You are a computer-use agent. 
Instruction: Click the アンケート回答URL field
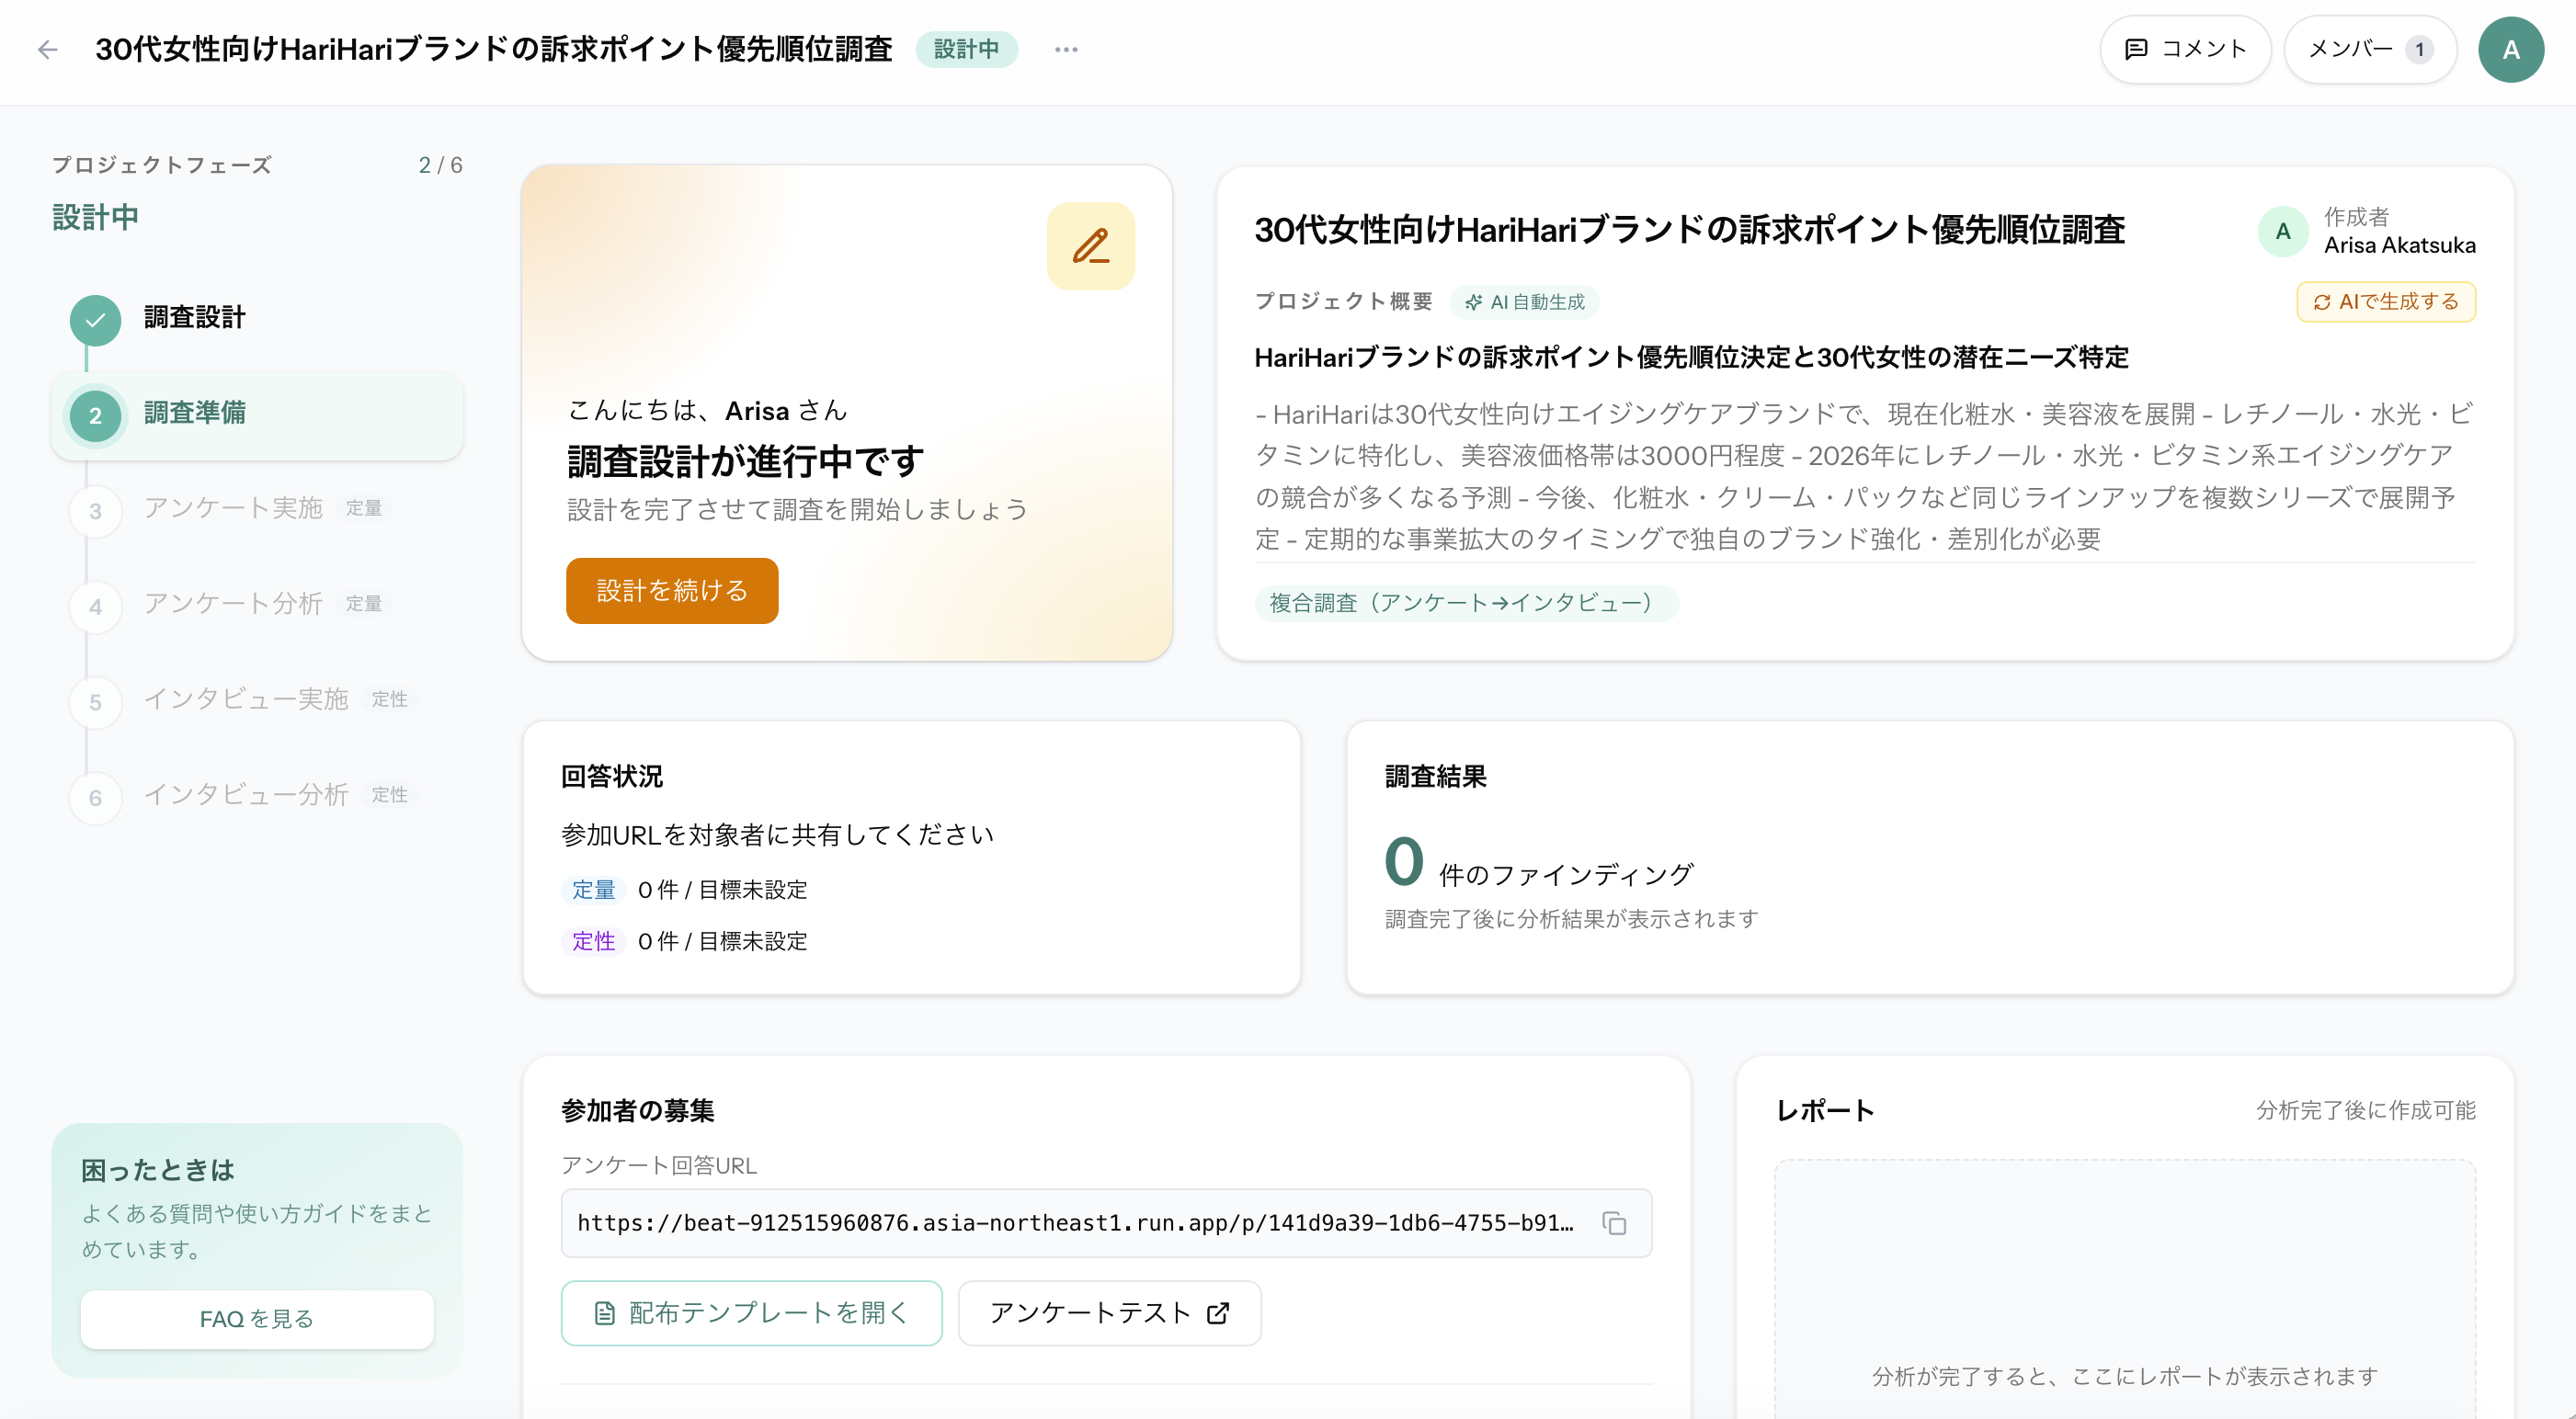click(x=1106, y=1223)
